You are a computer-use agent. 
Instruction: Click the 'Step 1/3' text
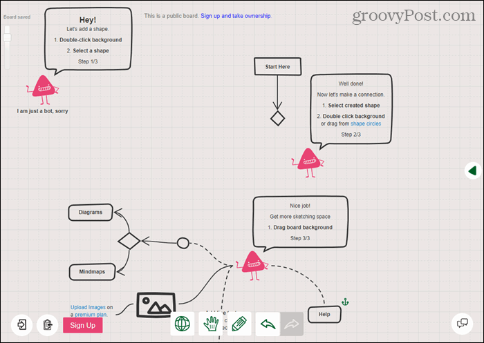(88, 61)
